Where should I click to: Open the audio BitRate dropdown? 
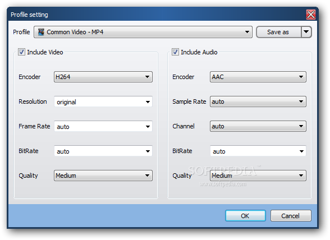tap(258, 151)
